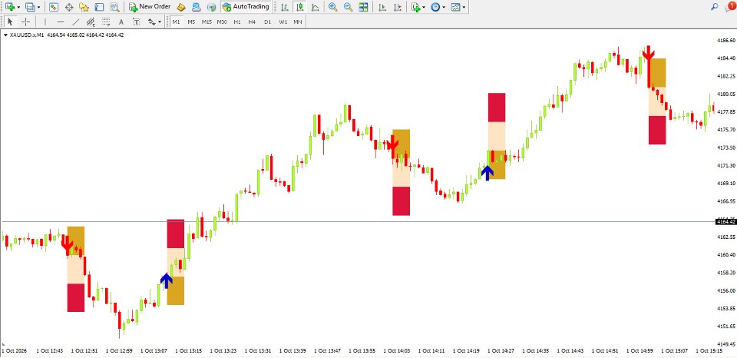Switch chart to H1 timeframe
The width and height of the screenshot is (737, 358).
click(237, 22)
